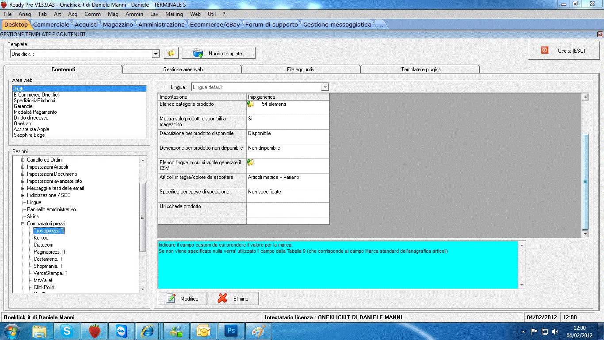The width and height of the screenshot is (604, 340).
Task: Click description box scroll up arrow
Action: 522,244
